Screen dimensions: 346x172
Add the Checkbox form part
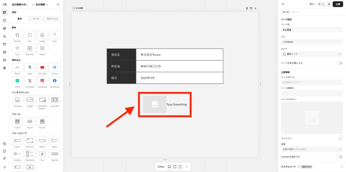pyautogui.click(x=30, y=154)
